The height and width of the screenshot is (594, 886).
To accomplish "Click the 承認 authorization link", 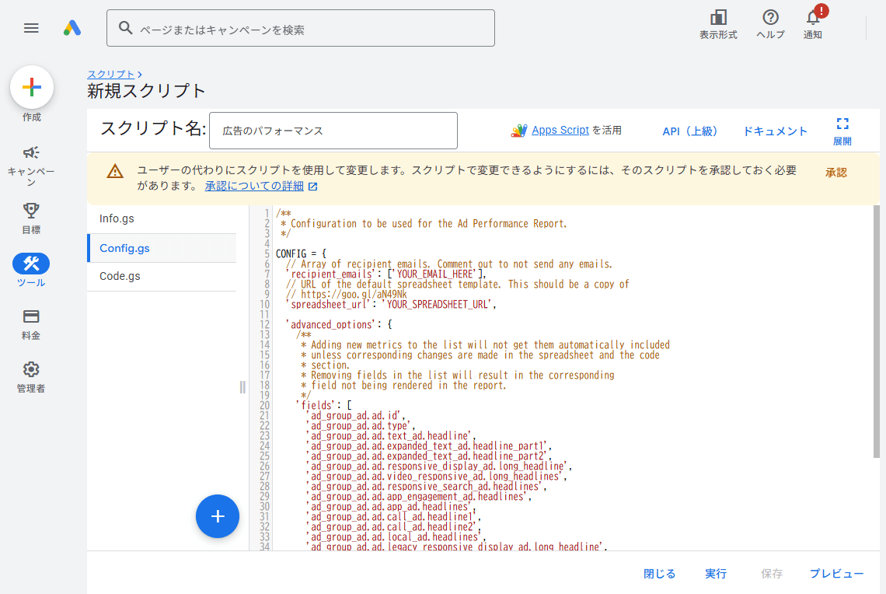I will 836,172.
